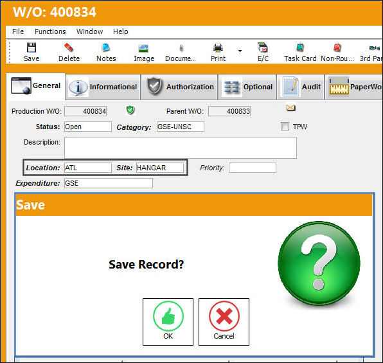This screenshot has height=363, width=383.
Task: Open the File menu
Action: [x=18, y=31]
